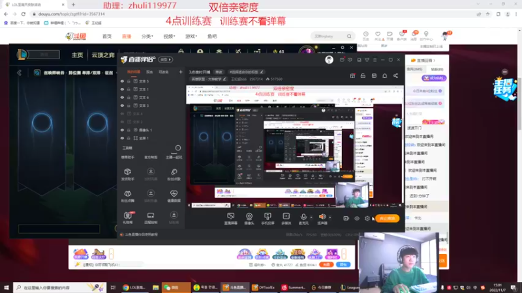
Task: Hide the 文本 3 source layer
Action: pos(122,105)
